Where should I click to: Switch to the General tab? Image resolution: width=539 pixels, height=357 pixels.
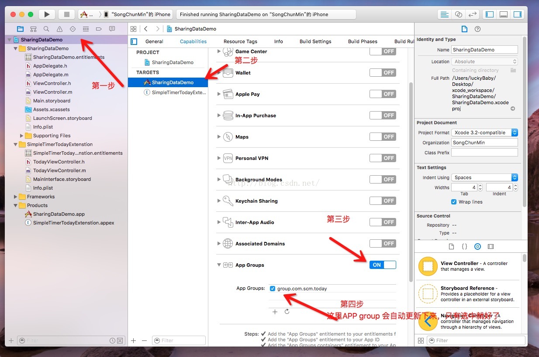pos(154,41)
